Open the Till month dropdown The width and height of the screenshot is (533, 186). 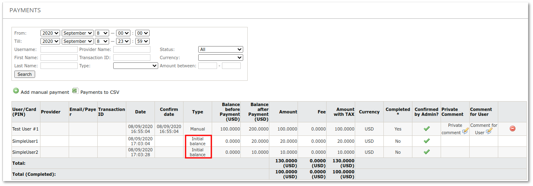77,41
